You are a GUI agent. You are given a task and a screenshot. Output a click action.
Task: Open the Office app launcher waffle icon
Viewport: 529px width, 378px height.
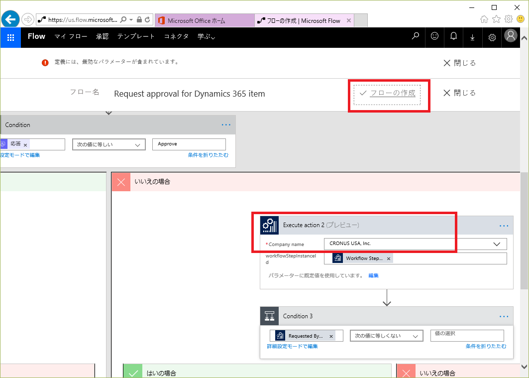click(10, 37)
